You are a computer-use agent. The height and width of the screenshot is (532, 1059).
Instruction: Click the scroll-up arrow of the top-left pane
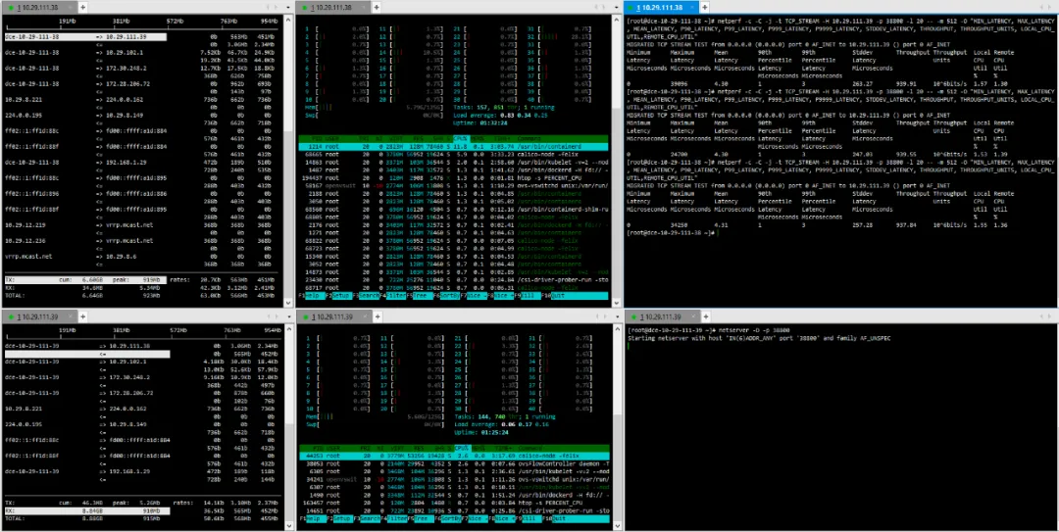[x=288, y=21]
